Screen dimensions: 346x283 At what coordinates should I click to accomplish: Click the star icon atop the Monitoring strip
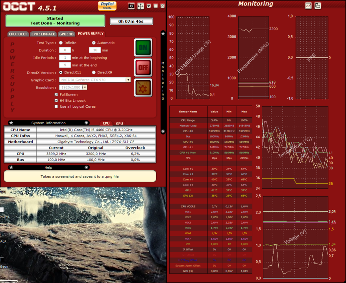[x=163, y=33]
